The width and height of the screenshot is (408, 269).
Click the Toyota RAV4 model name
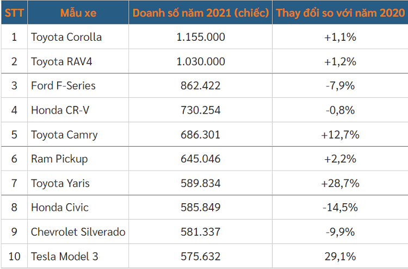coord(61,61)
